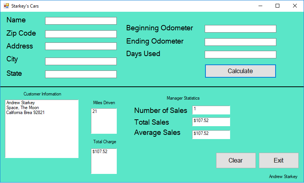304x183 pixels.
Task: Click the Number of Sales field
Action: coord(211,110)
